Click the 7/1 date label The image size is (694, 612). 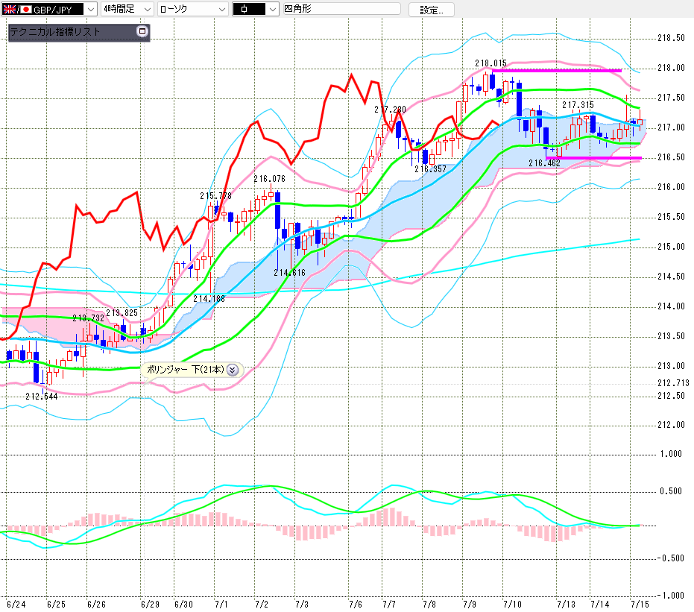click(221, 605)
